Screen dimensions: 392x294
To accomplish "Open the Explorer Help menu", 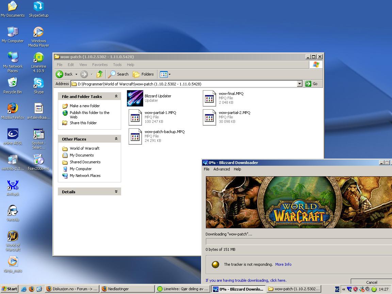I will 131,65.
